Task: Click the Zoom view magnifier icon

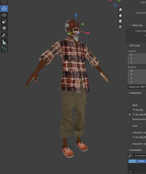Action: (120, 10)
